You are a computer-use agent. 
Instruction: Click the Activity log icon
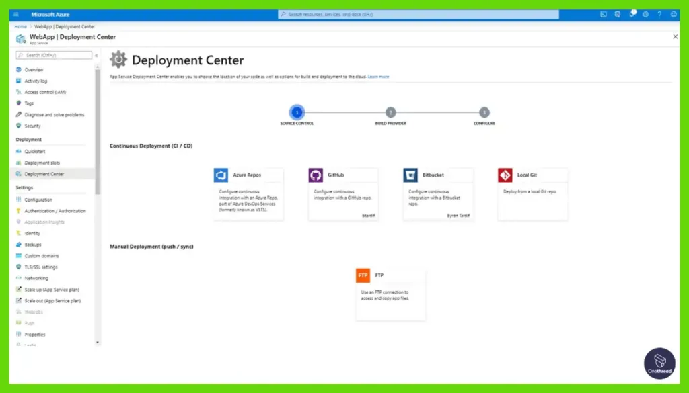tap(18, 81)
